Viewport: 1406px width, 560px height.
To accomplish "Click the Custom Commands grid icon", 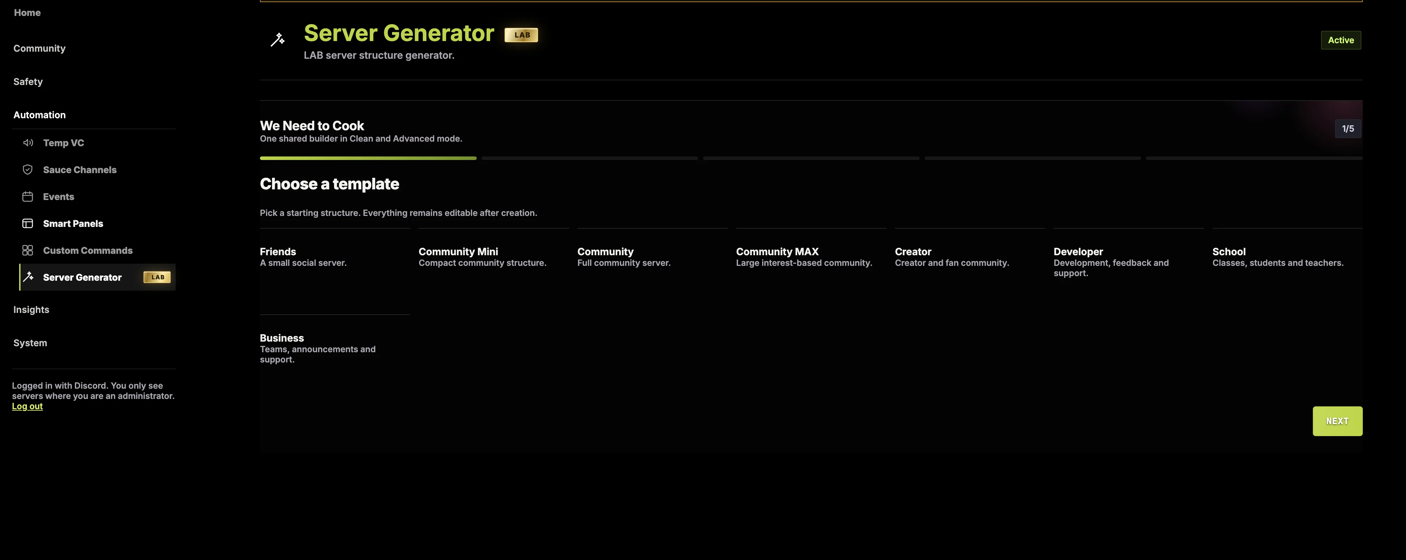I will click(28, 250).
